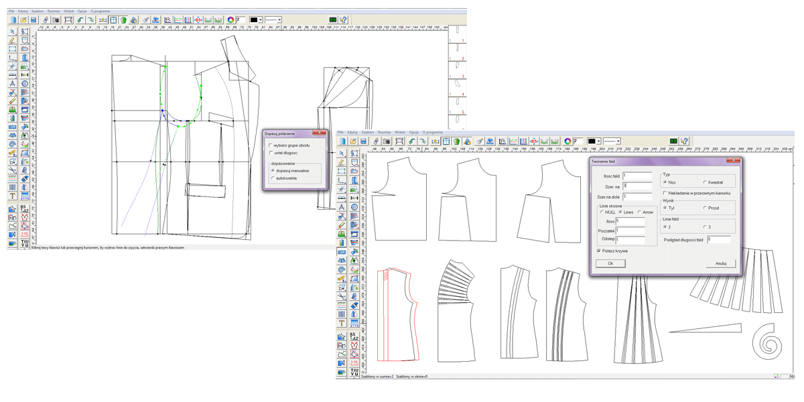The width and height of the screenshot is (804, 402).
Task: Click the 'Szer.na dole' input field
Action: [637, 197]
